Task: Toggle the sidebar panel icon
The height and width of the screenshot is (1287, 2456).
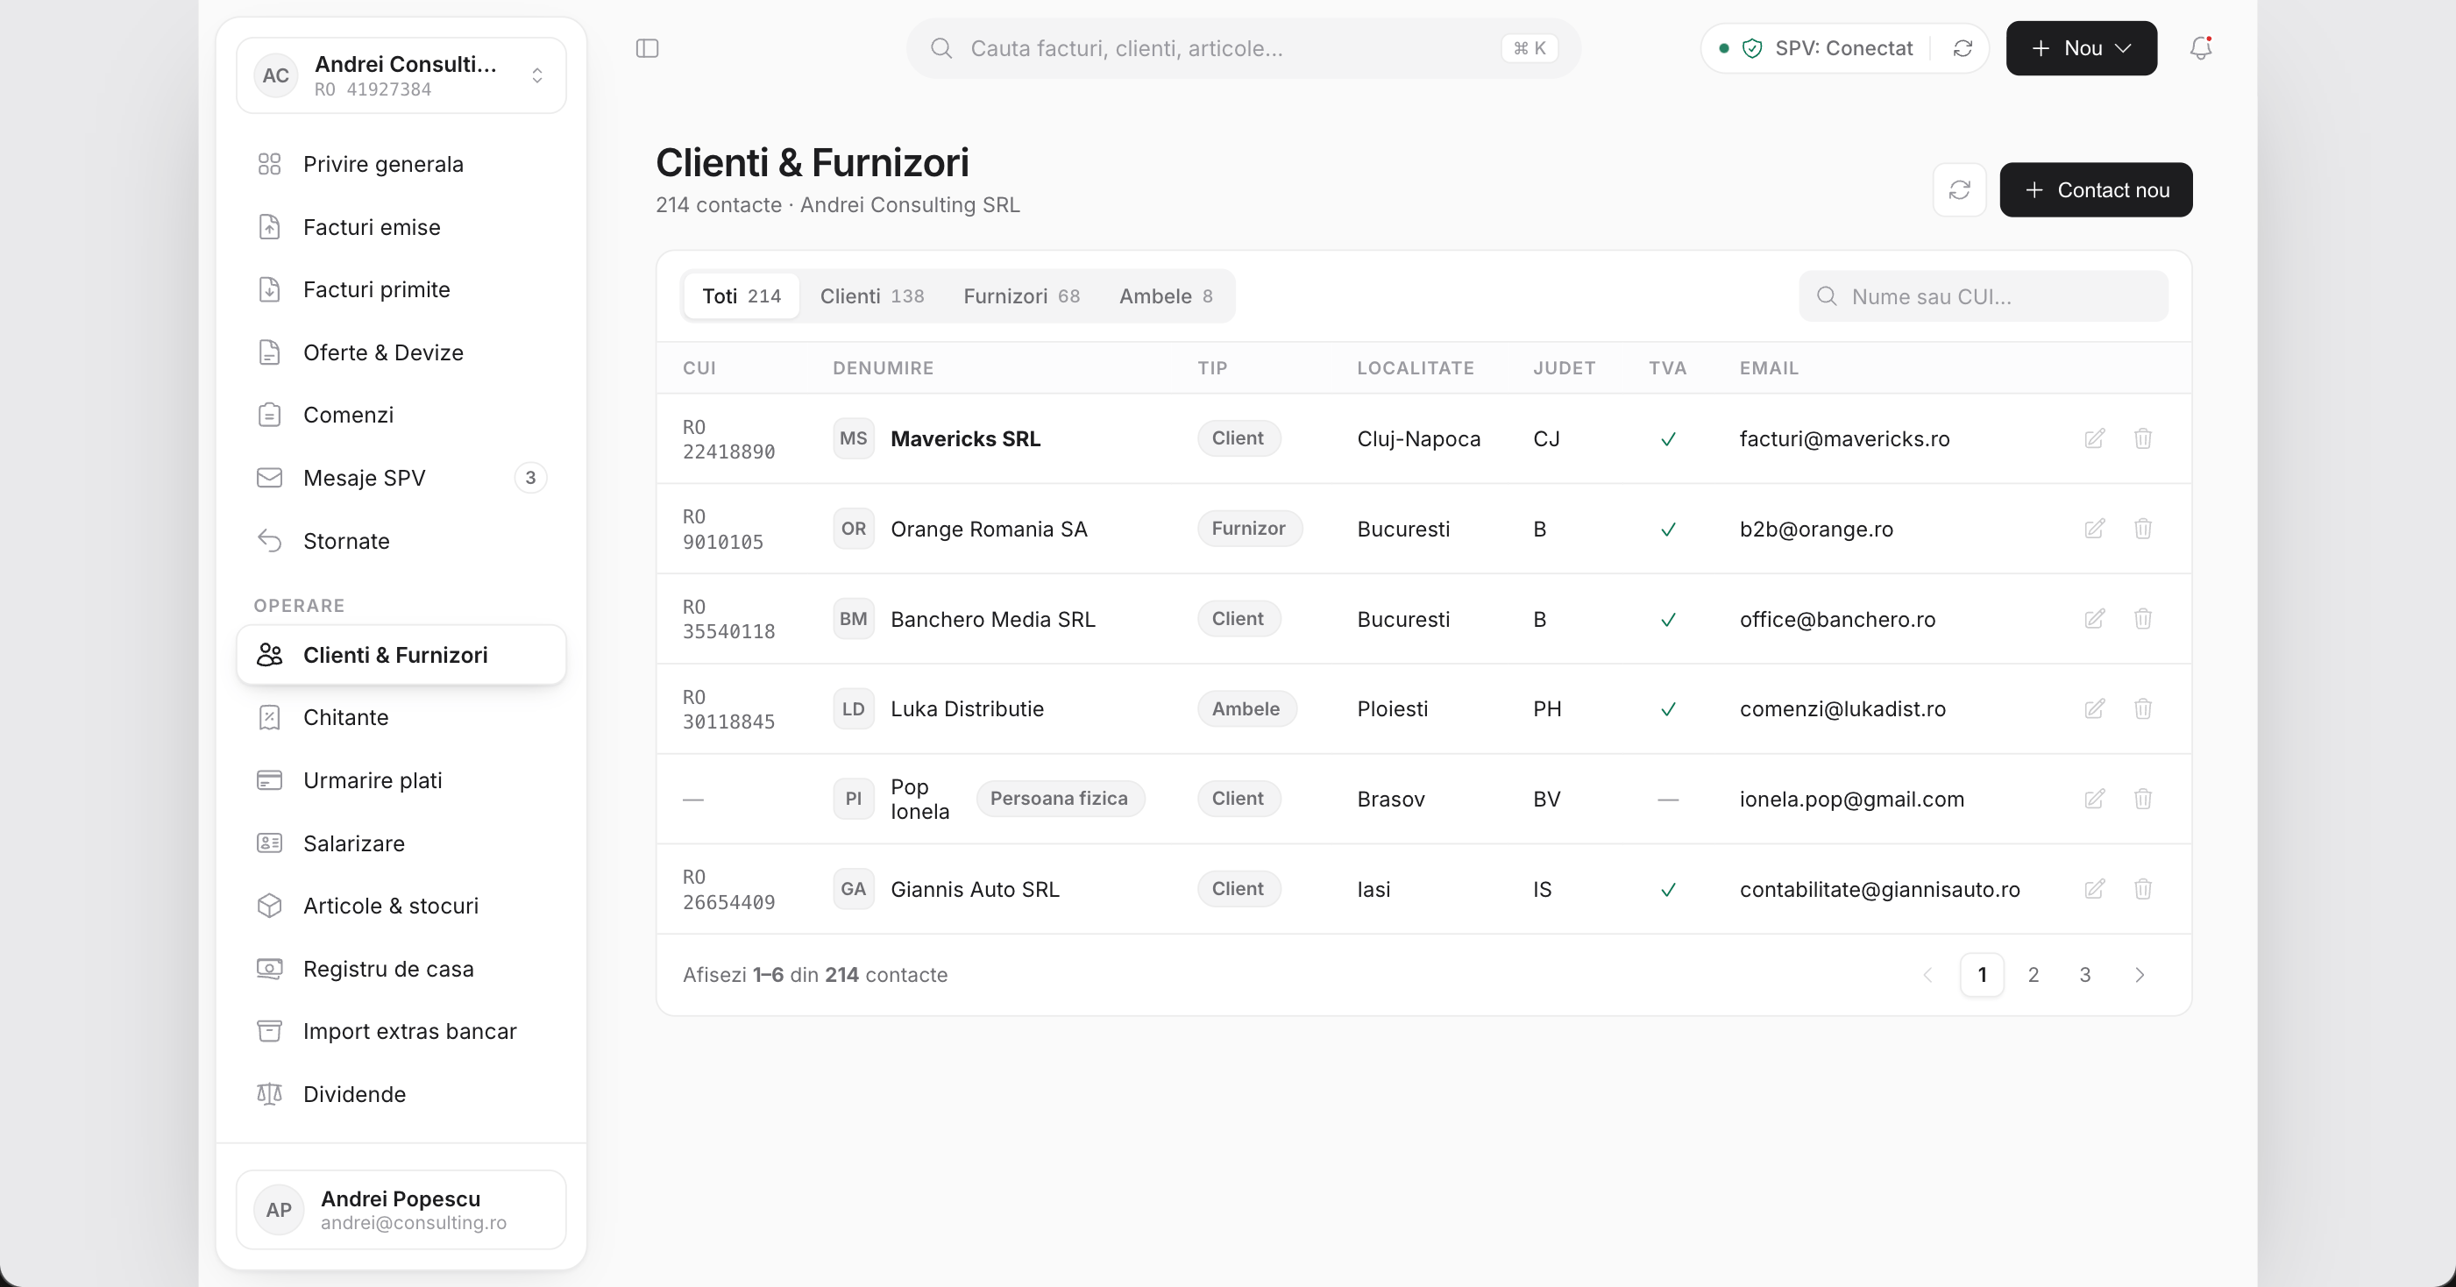Action: point(648,48)
